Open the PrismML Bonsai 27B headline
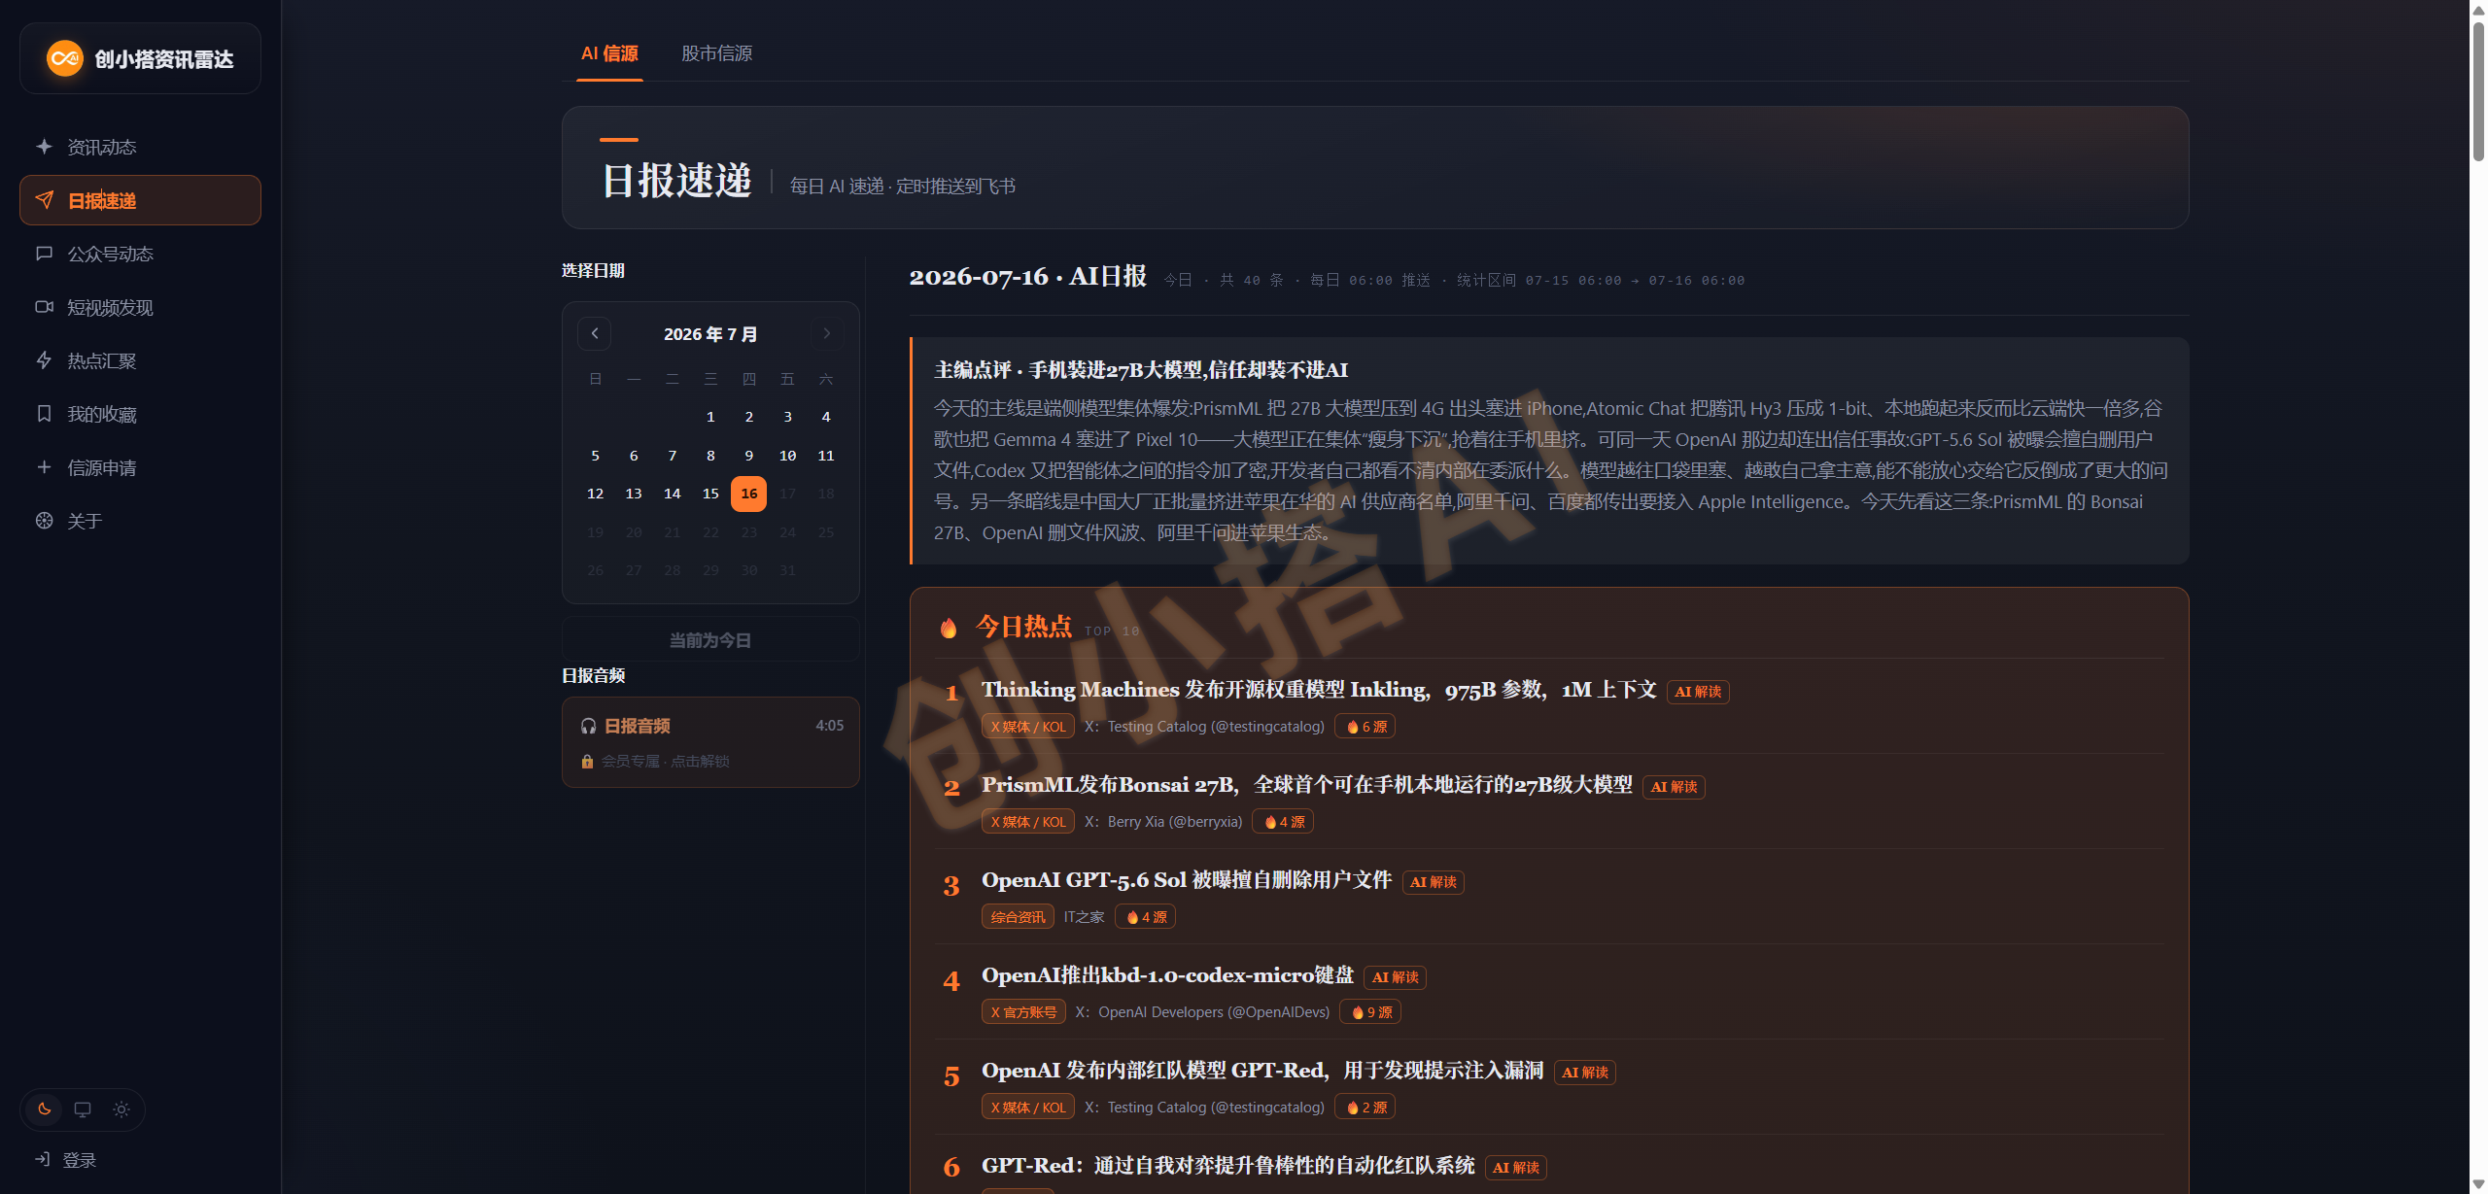Image resolution: width=2488 pixels, height=1194 pixels. pyautogui.click(x=1307, y=785)
